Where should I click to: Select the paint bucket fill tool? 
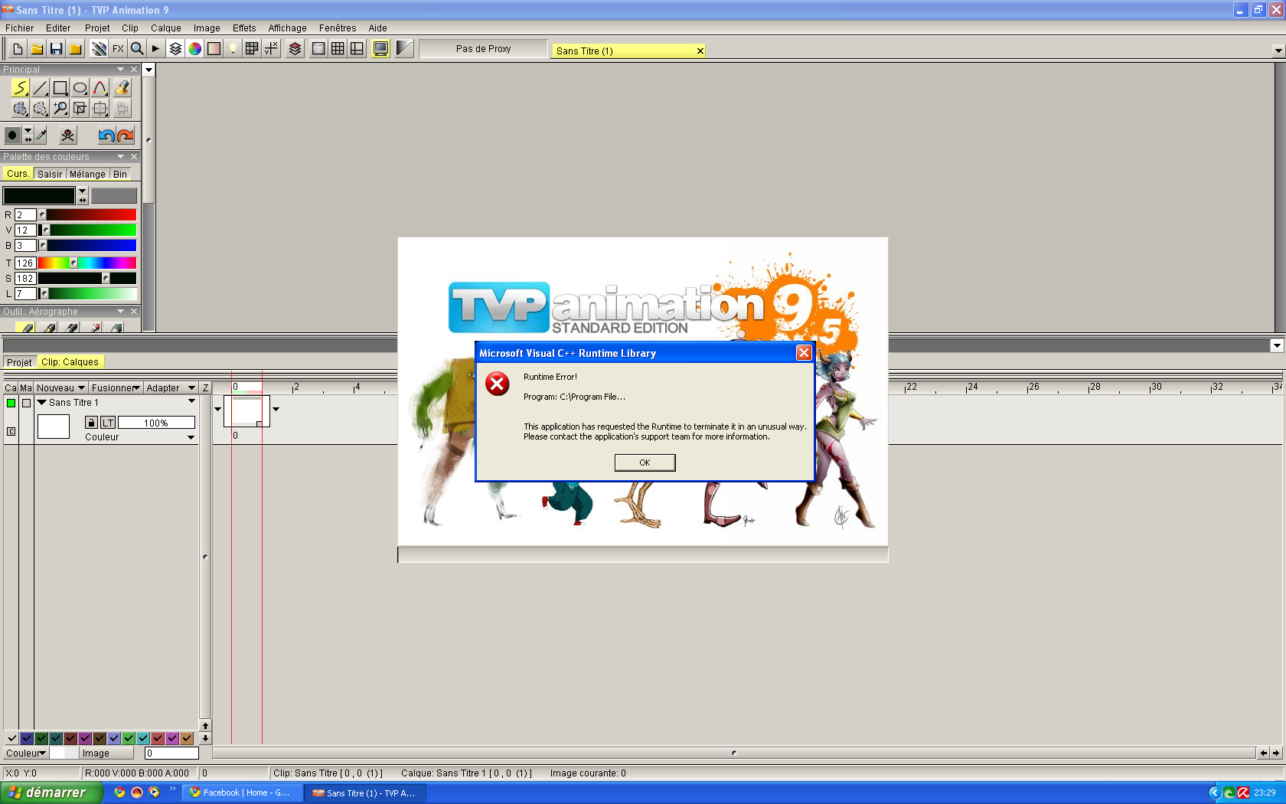click(122, 88)
